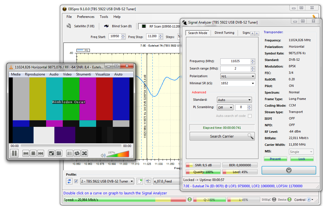Click the Device status indicator light

289,199
